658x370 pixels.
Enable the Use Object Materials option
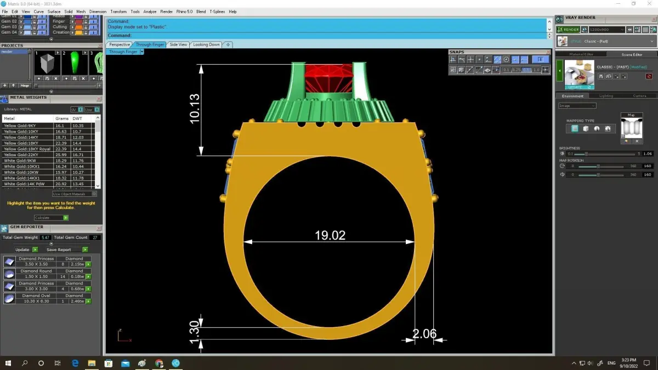pos(75,194)
